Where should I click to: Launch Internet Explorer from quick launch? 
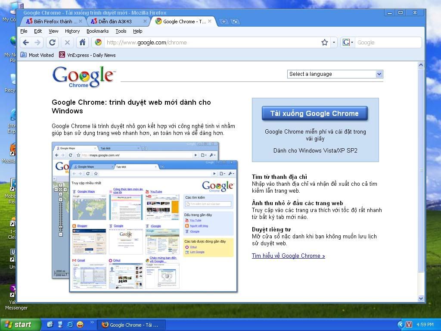70,325
